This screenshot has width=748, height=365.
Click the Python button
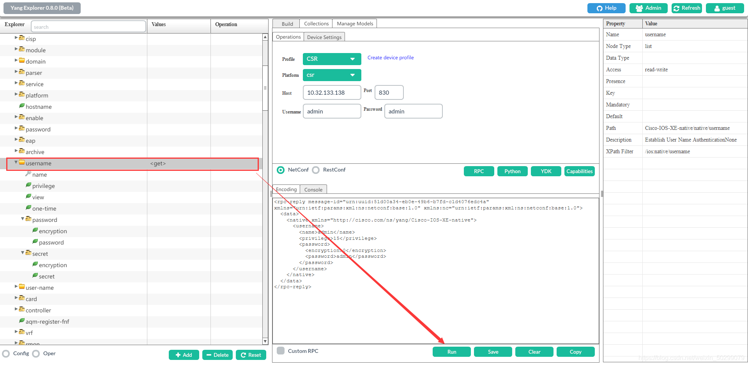coord(513,171)
